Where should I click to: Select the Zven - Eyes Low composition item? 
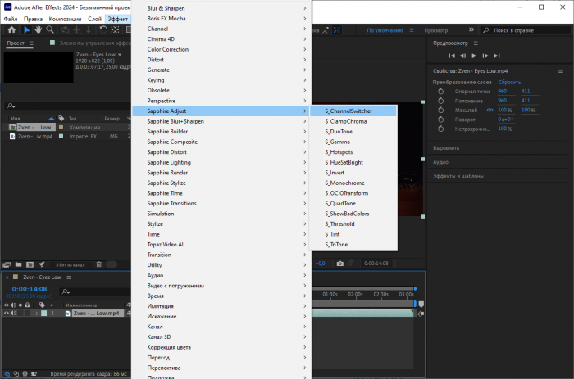tap(34, 128)
